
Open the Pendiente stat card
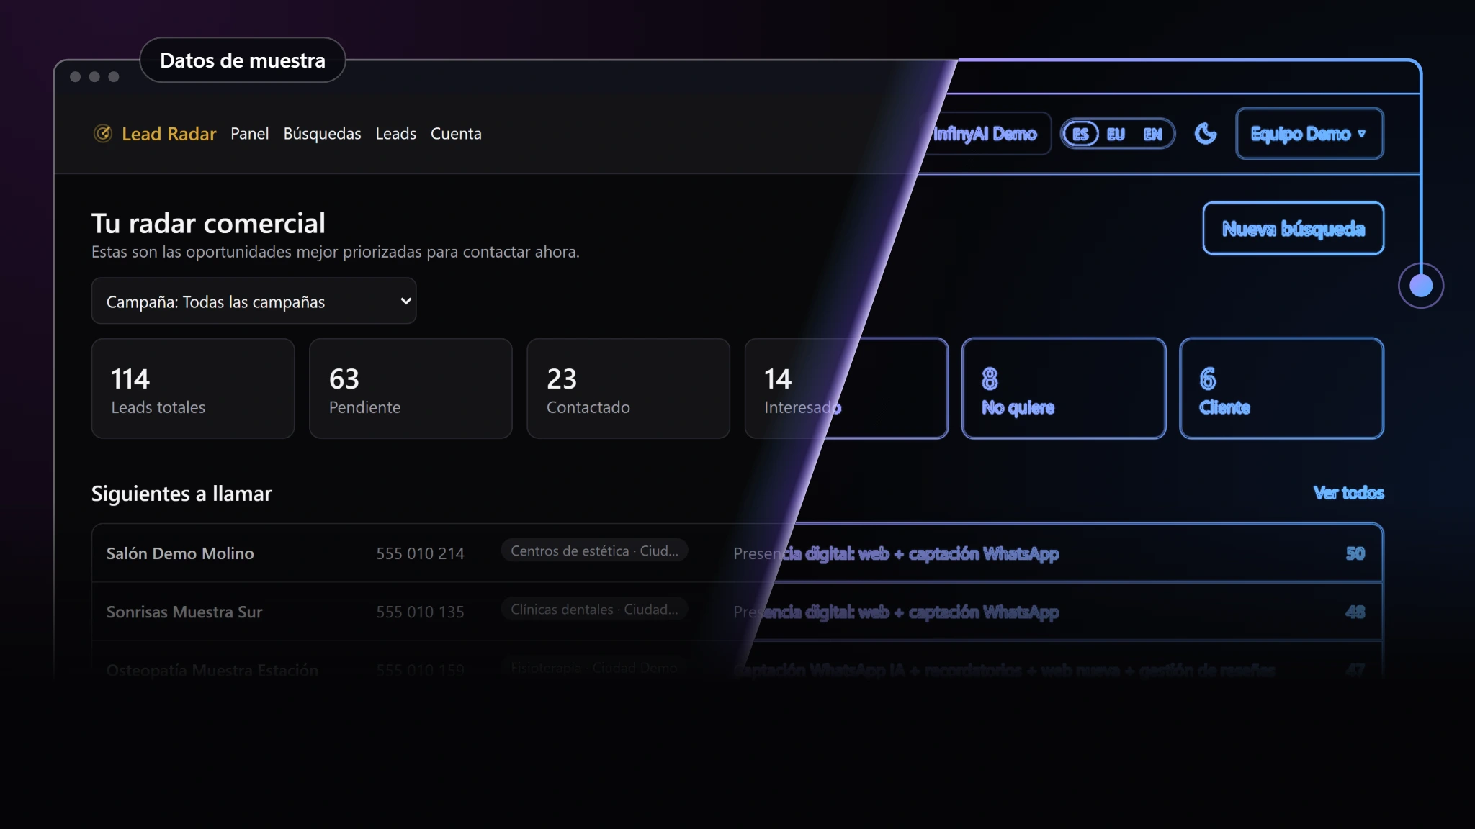click(x=411, y=388)
